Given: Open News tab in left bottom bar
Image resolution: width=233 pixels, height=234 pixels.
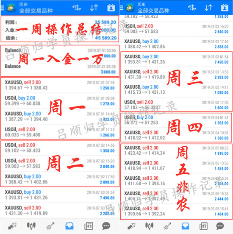Looking at the screenshot, I should (89, 226).
